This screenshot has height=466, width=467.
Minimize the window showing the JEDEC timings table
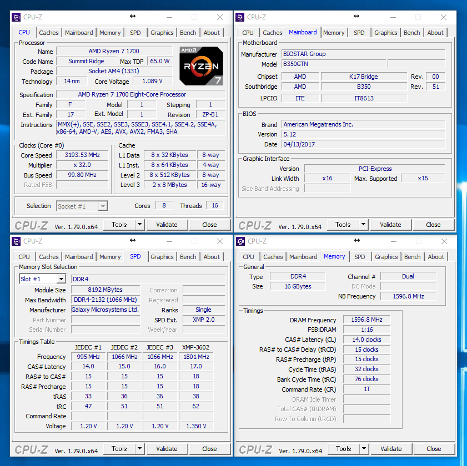(x=169, y=241)
